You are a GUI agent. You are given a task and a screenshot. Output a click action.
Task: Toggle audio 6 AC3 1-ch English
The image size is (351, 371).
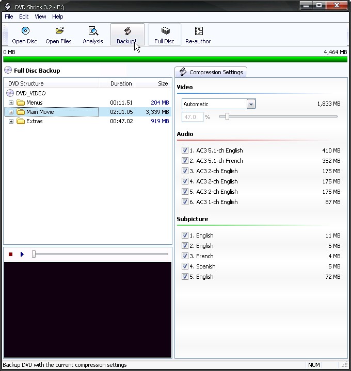coord(185,202)
